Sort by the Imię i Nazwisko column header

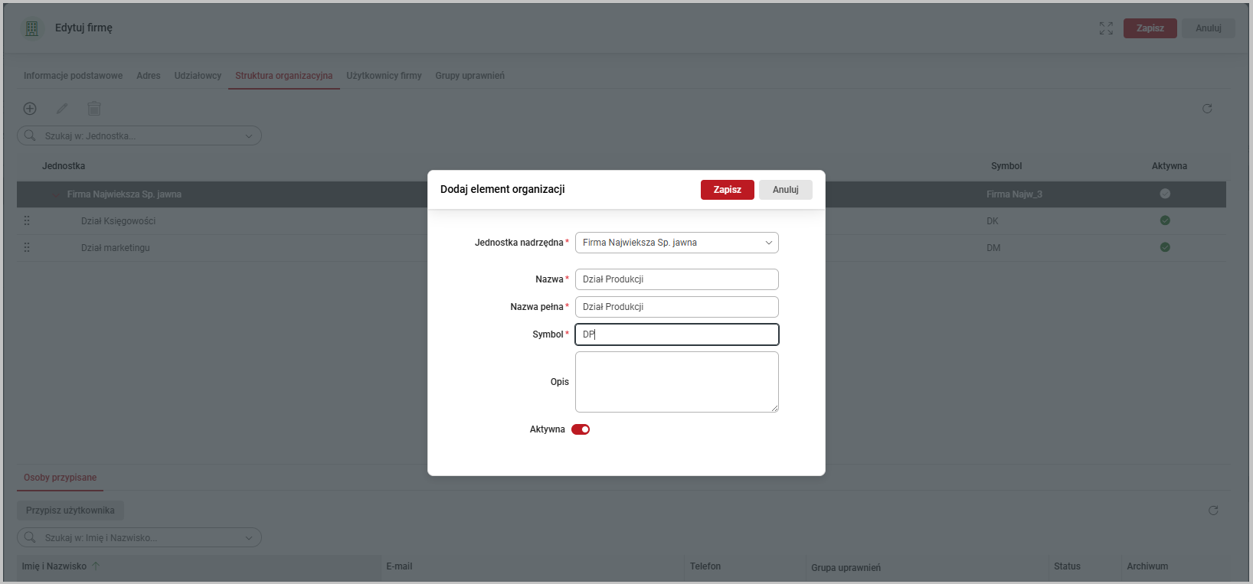coord(54,566)
